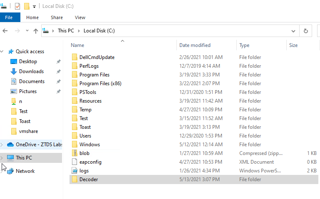Click the Forward navigation arrow
Viewport: 320px width, 199px height.
(x=17, y=31)
